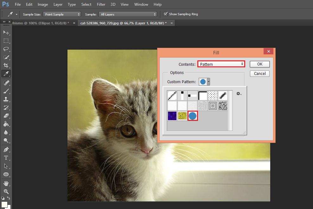
Task: Select the concentric squares pattern thumbnail
Action: 213,105
